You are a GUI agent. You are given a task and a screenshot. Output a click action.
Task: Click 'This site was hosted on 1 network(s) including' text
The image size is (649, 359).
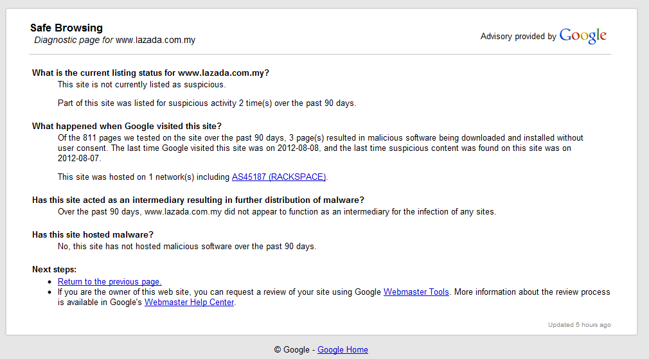tap(144, 177)
